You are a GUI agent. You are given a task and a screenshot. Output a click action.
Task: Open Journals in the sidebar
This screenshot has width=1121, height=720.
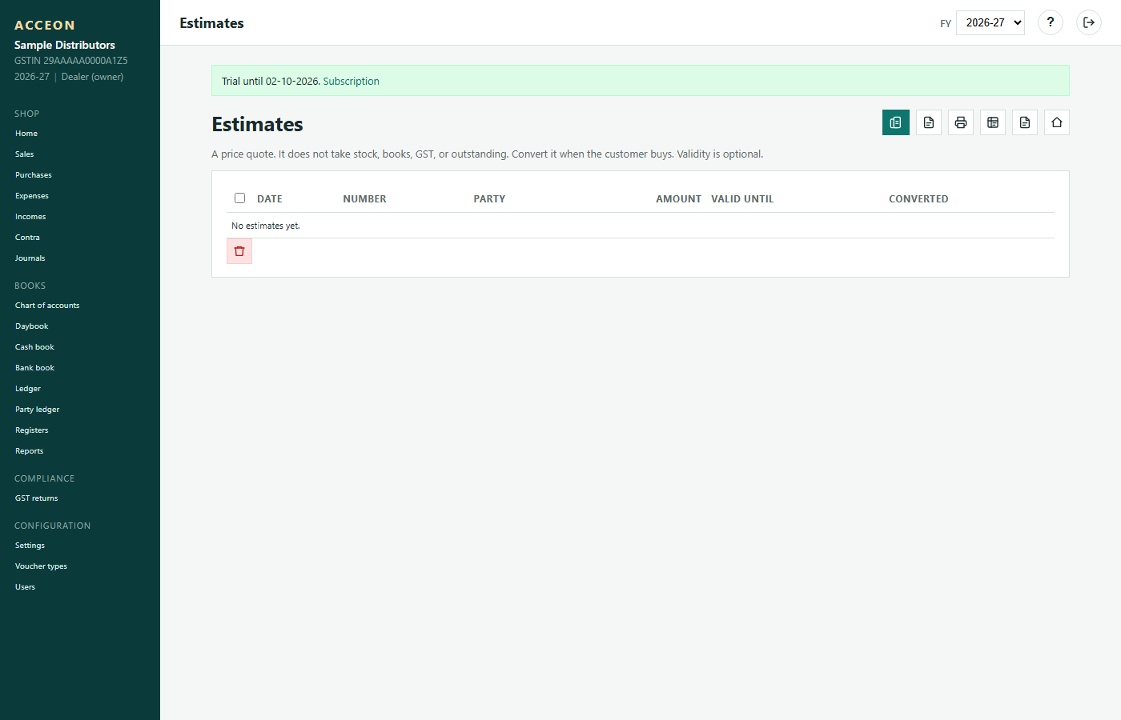coord(30,258)
